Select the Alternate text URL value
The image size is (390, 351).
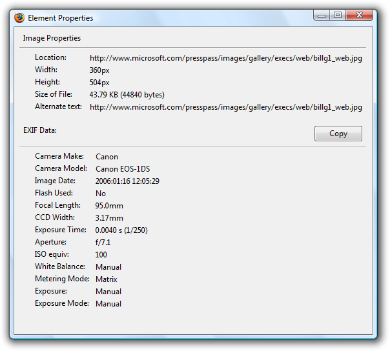coord(226,107)
